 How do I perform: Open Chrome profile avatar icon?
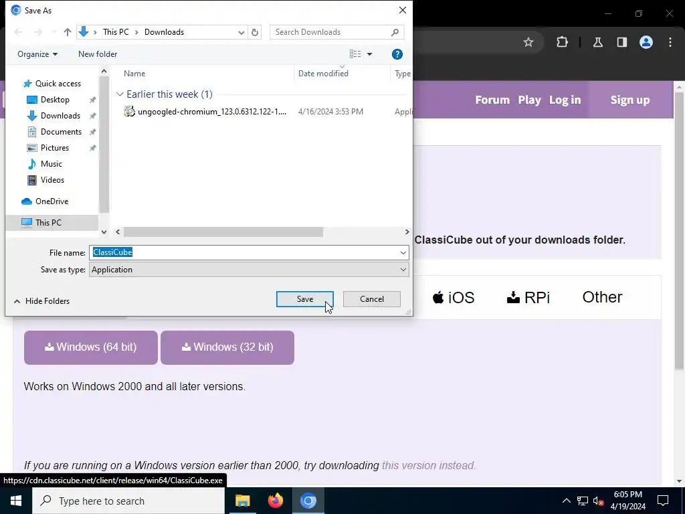[646, 42]
